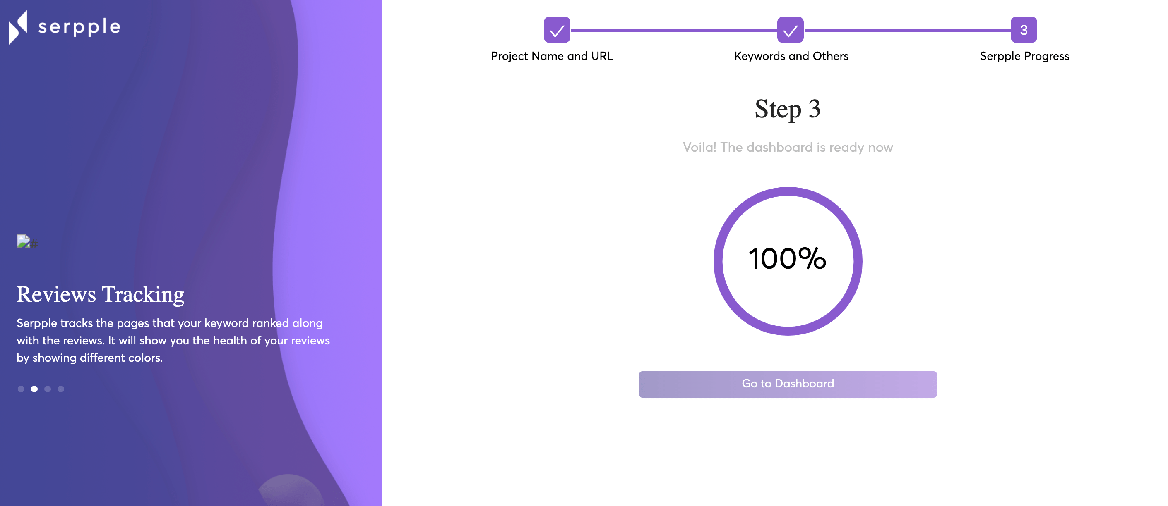Open the Keywords and Others step
This screenshot has height=506, width=1168.
point(791,56)
